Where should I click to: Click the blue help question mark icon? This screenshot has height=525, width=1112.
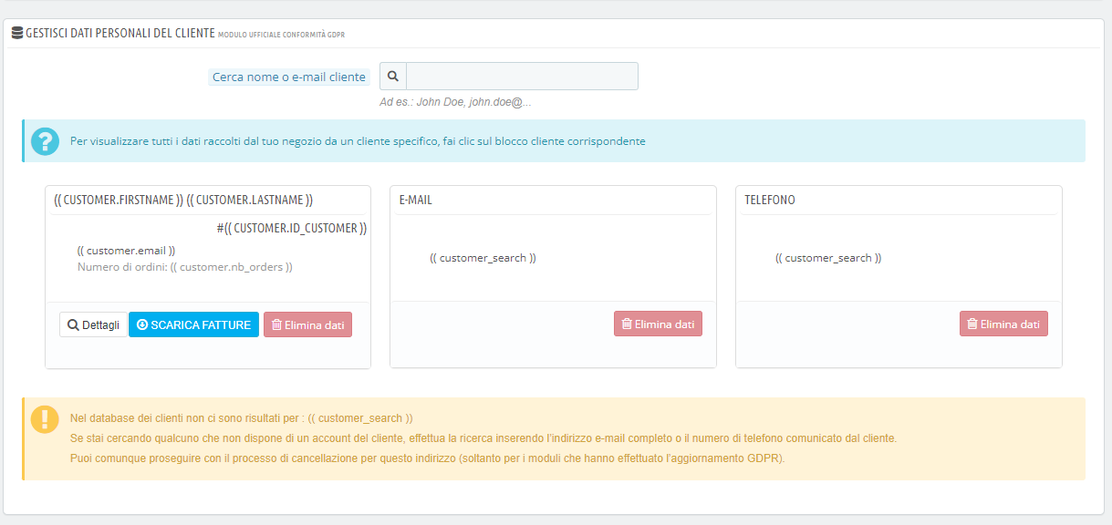tap(45, 141)
